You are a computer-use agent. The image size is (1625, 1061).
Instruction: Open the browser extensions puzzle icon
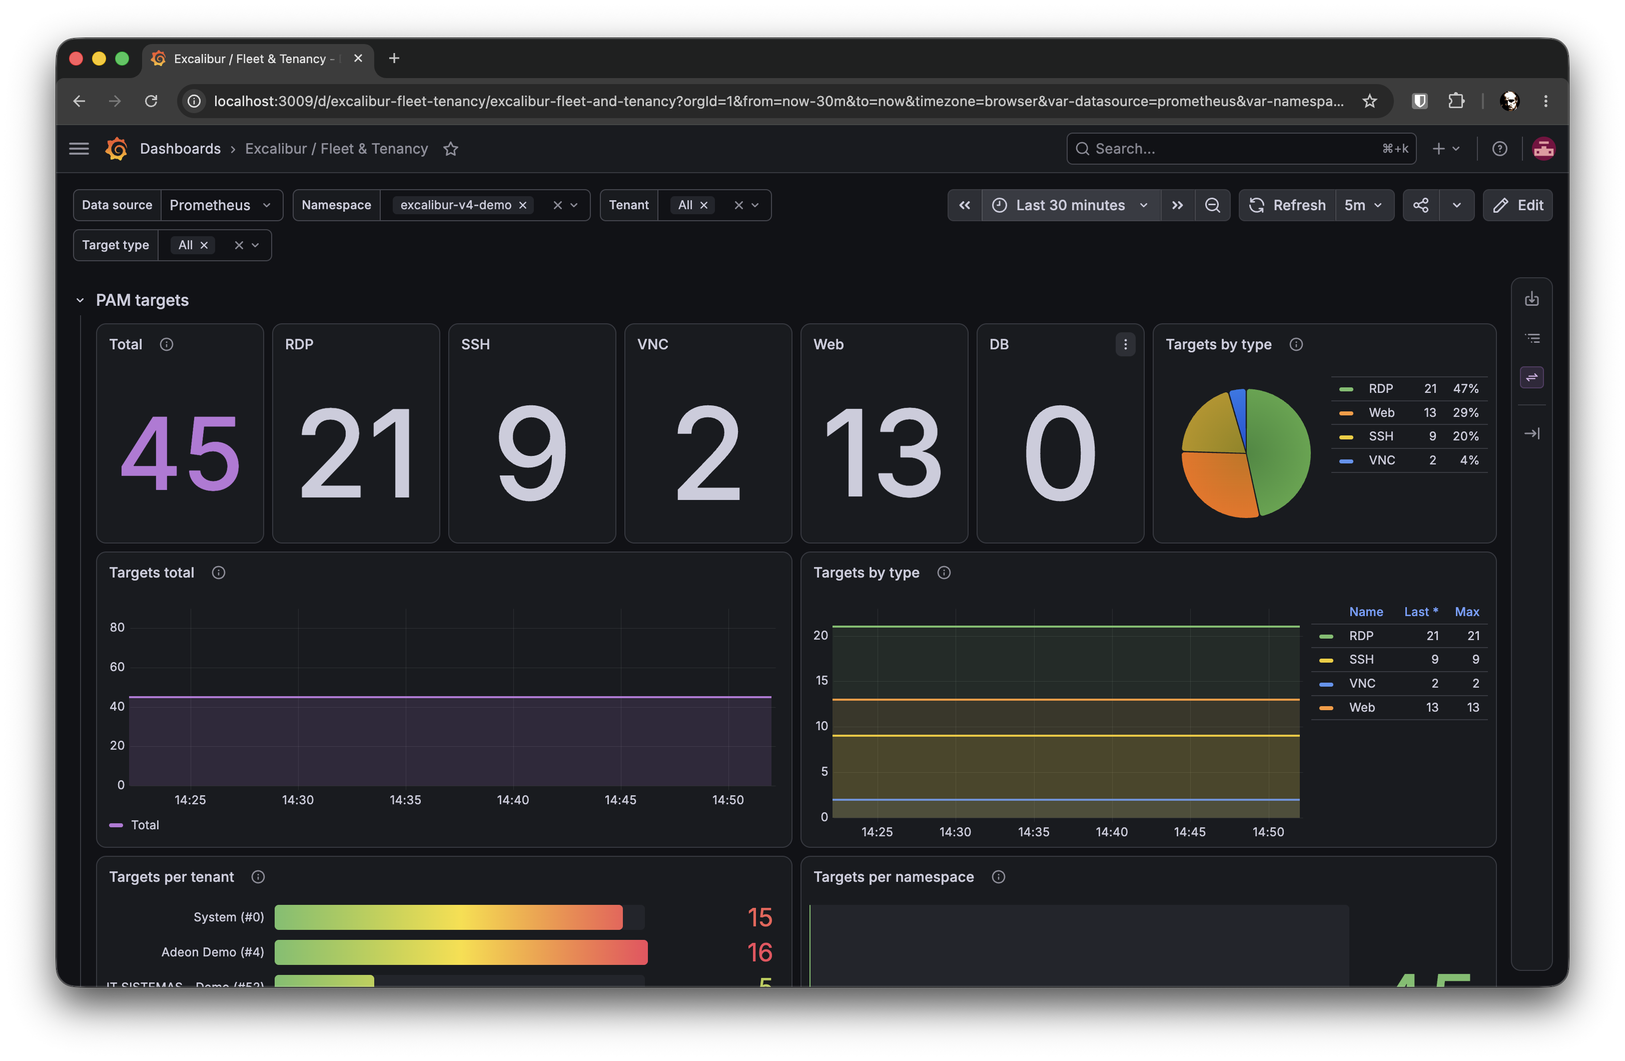[x=1456, y=101]
